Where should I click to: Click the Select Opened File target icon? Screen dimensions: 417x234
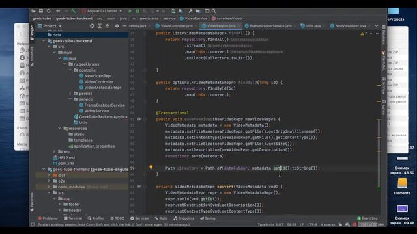click(92, 26)
